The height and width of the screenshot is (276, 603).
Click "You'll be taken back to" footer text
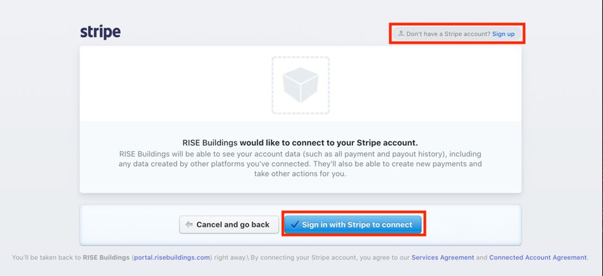point(47,257)
